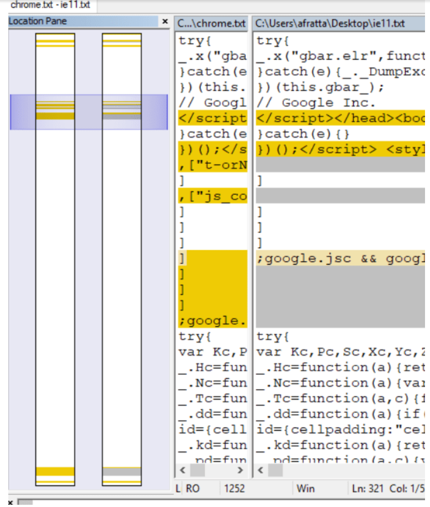Click the highlighted ';google.' line in chrome.txt
Image resolution: width=430 pixels, height=507 pixels.
pos(213,320)
